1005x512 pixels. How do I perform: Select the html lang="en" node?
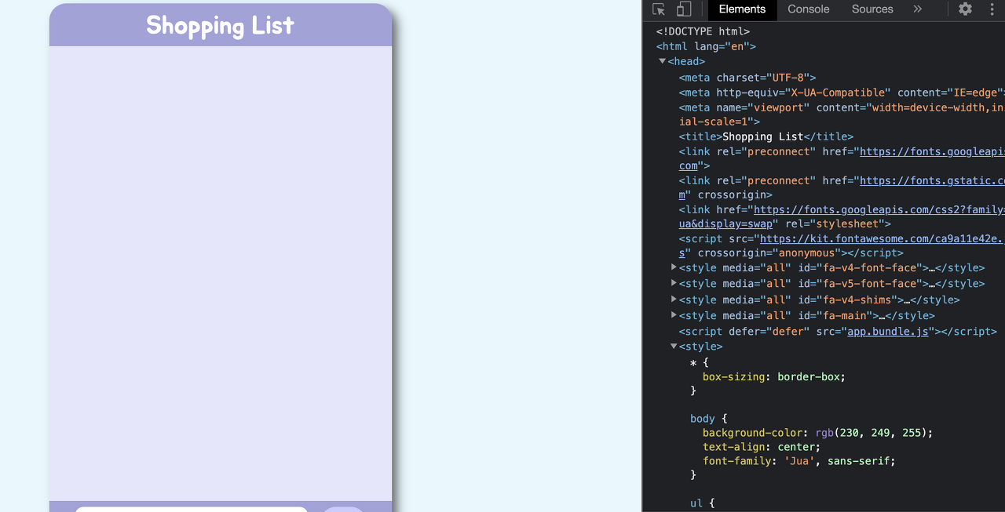[x=706, y=47]
